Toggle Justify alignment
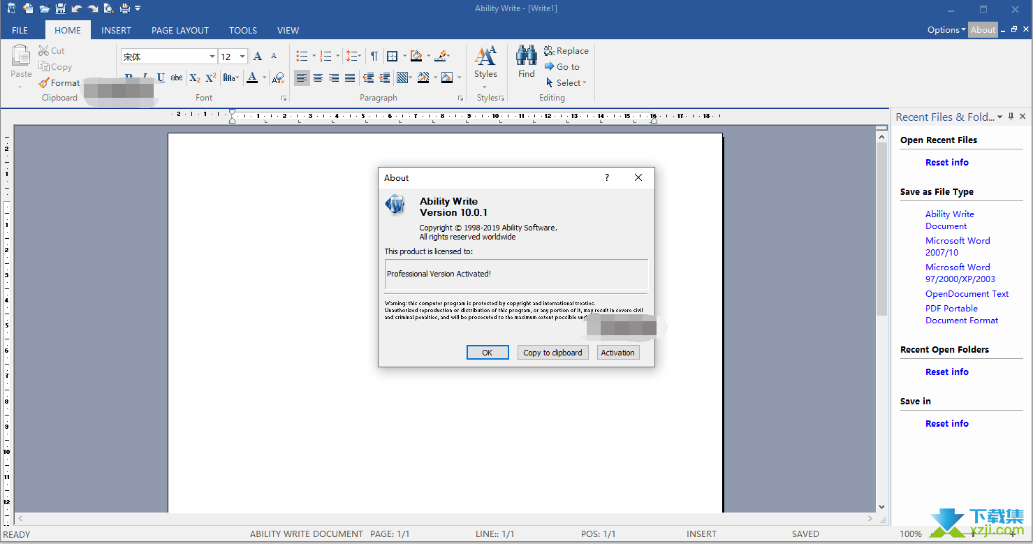 [x=350, y=78]
